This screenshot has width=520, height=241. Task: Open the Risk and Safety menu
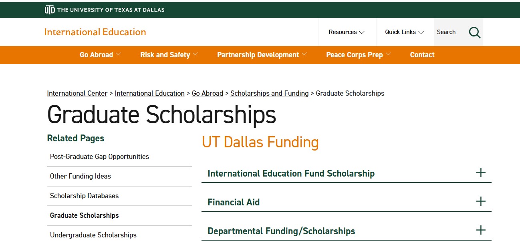[x=169, y=55]
